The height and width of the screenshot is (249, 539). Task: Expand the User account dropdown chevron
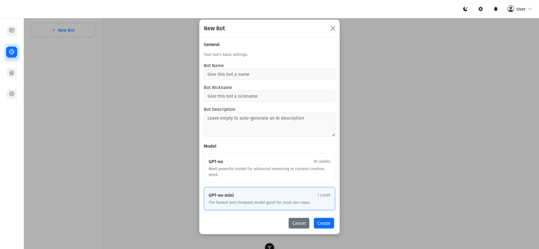tap(530, 9)
